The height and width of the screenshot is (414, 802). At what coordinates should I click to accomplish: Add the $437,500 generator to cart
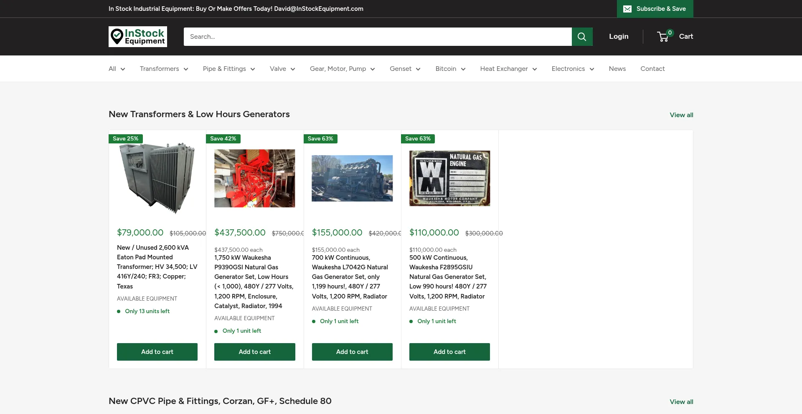click(255, 352)
